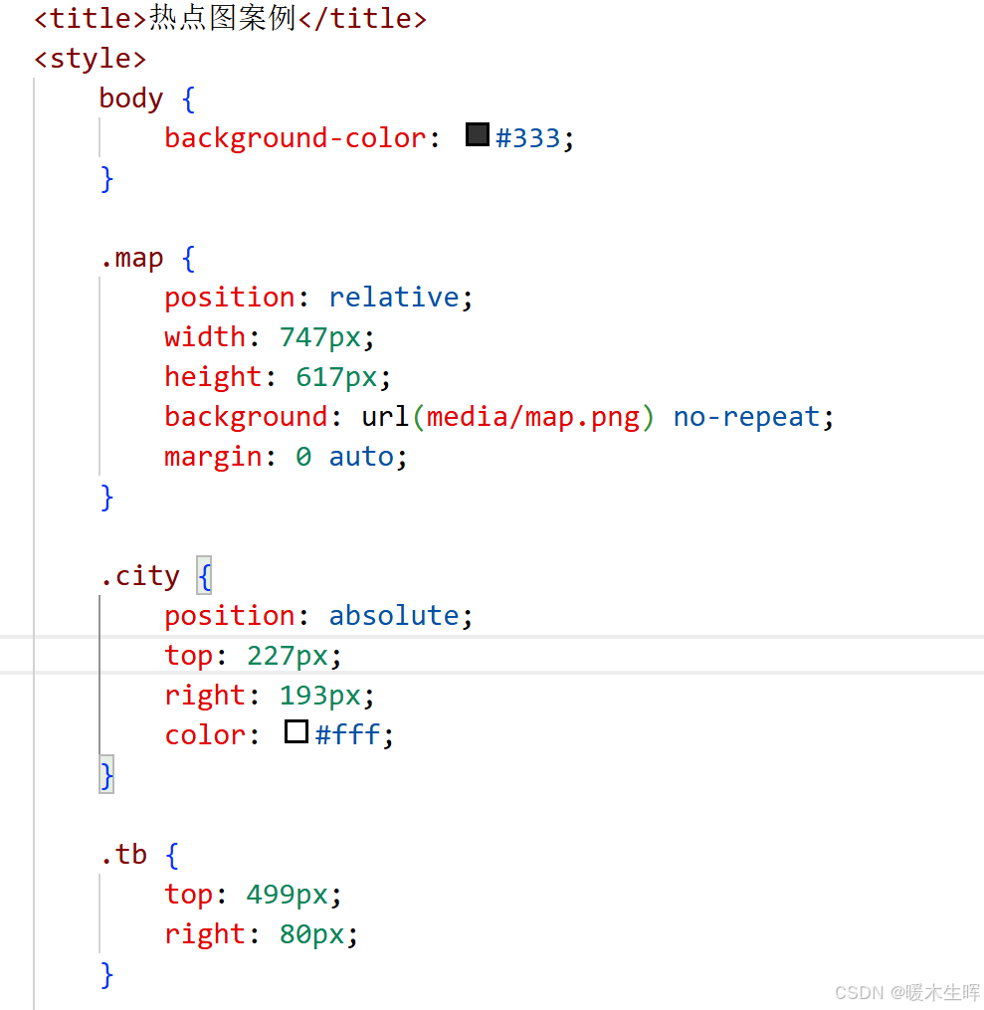Viewport: 984px width, 1010px height.
Task: Open the #fff white color swatch
Action: tap(296, 731)
